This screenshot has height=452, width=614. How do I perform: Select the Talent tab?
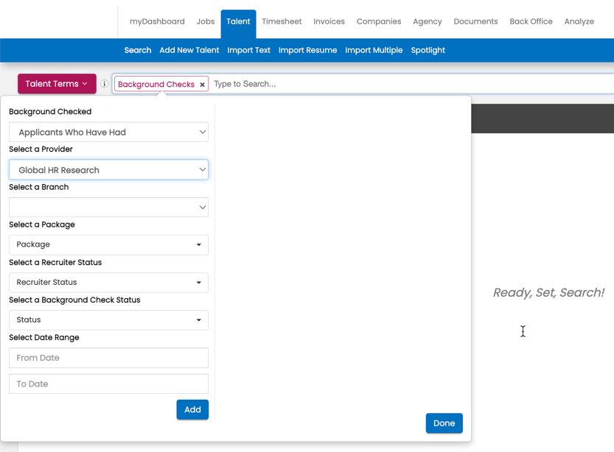point(238,24)
